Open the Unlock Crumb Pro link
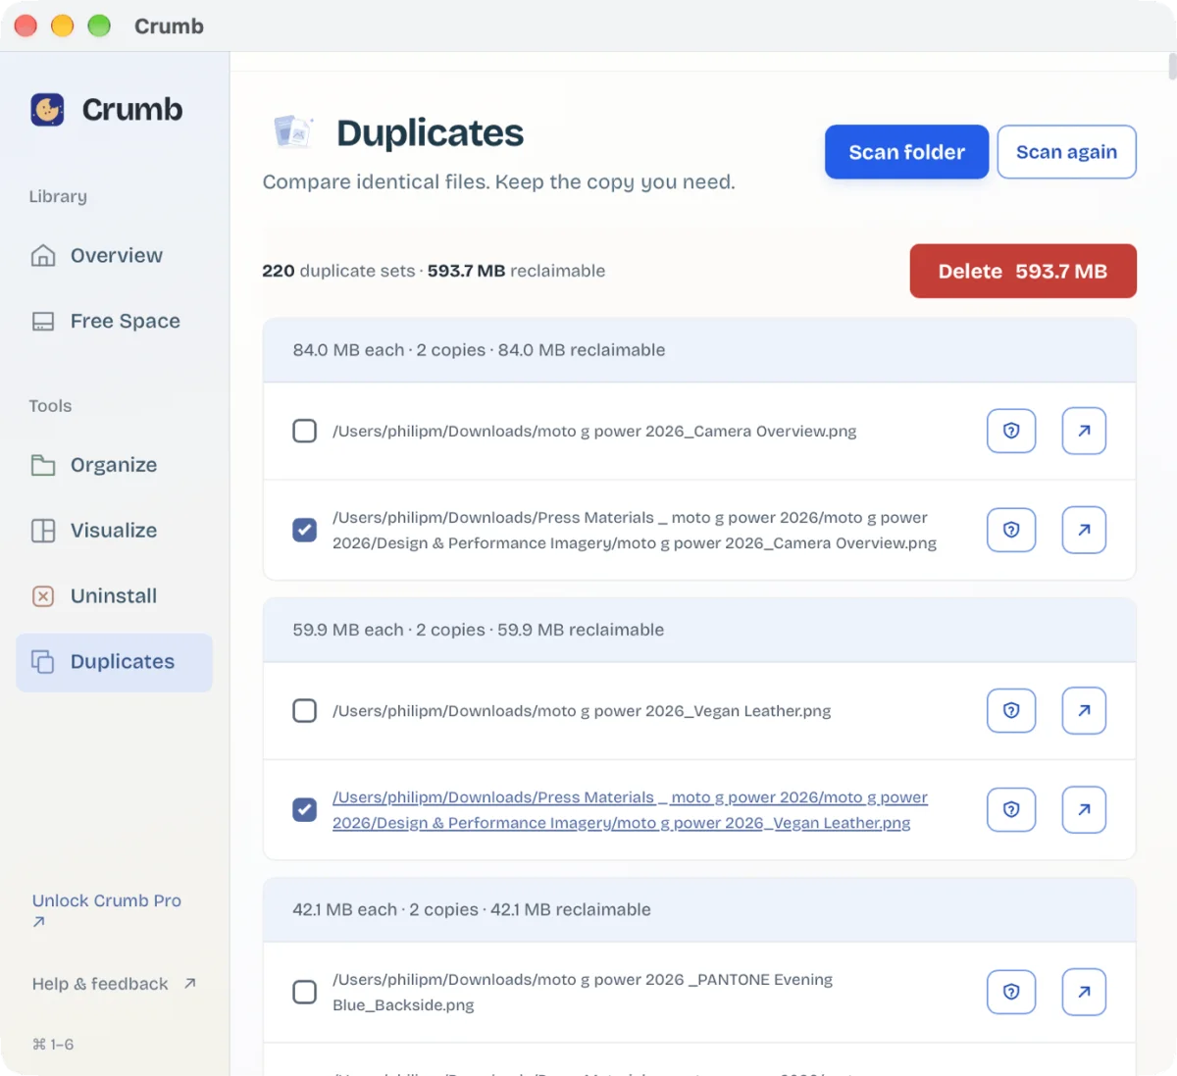 106,910
